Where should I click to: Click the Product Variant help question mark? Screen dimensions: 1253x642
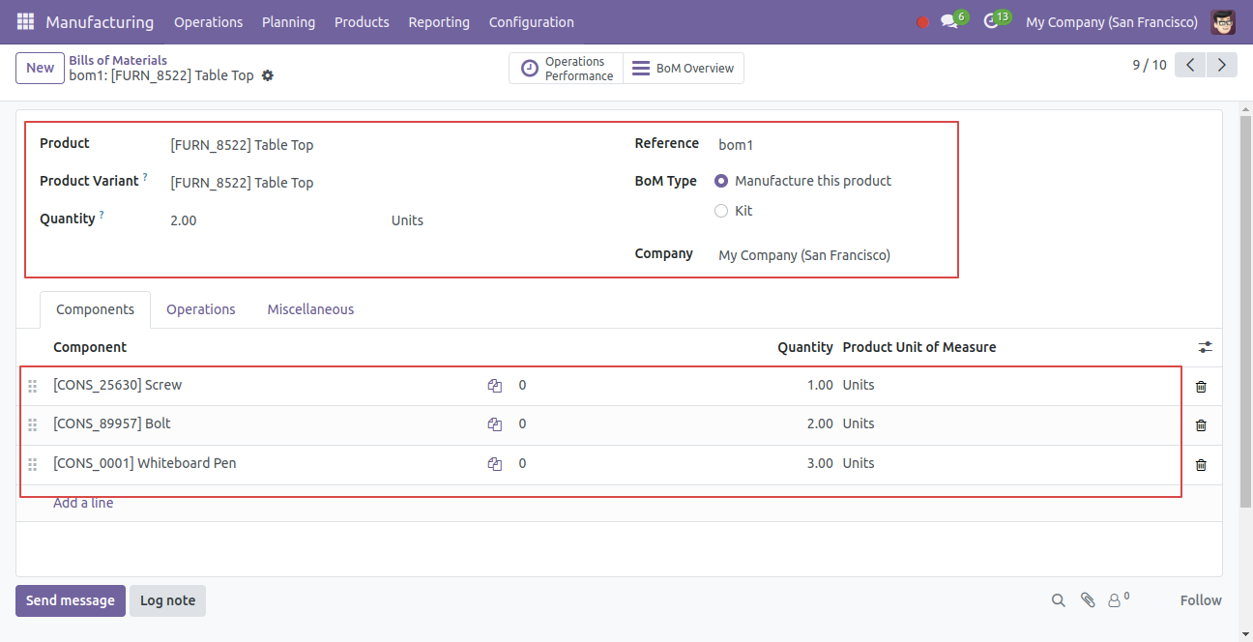click(145, 177)
